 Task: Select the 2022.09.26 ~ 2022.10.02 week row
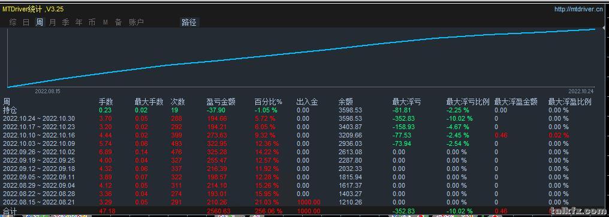click(304, 152)
